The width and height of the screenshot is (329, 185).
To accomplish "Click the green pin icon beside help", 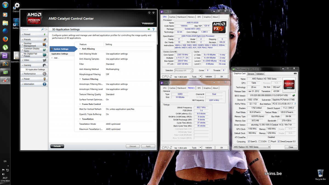I will click(x=149, y=29).
